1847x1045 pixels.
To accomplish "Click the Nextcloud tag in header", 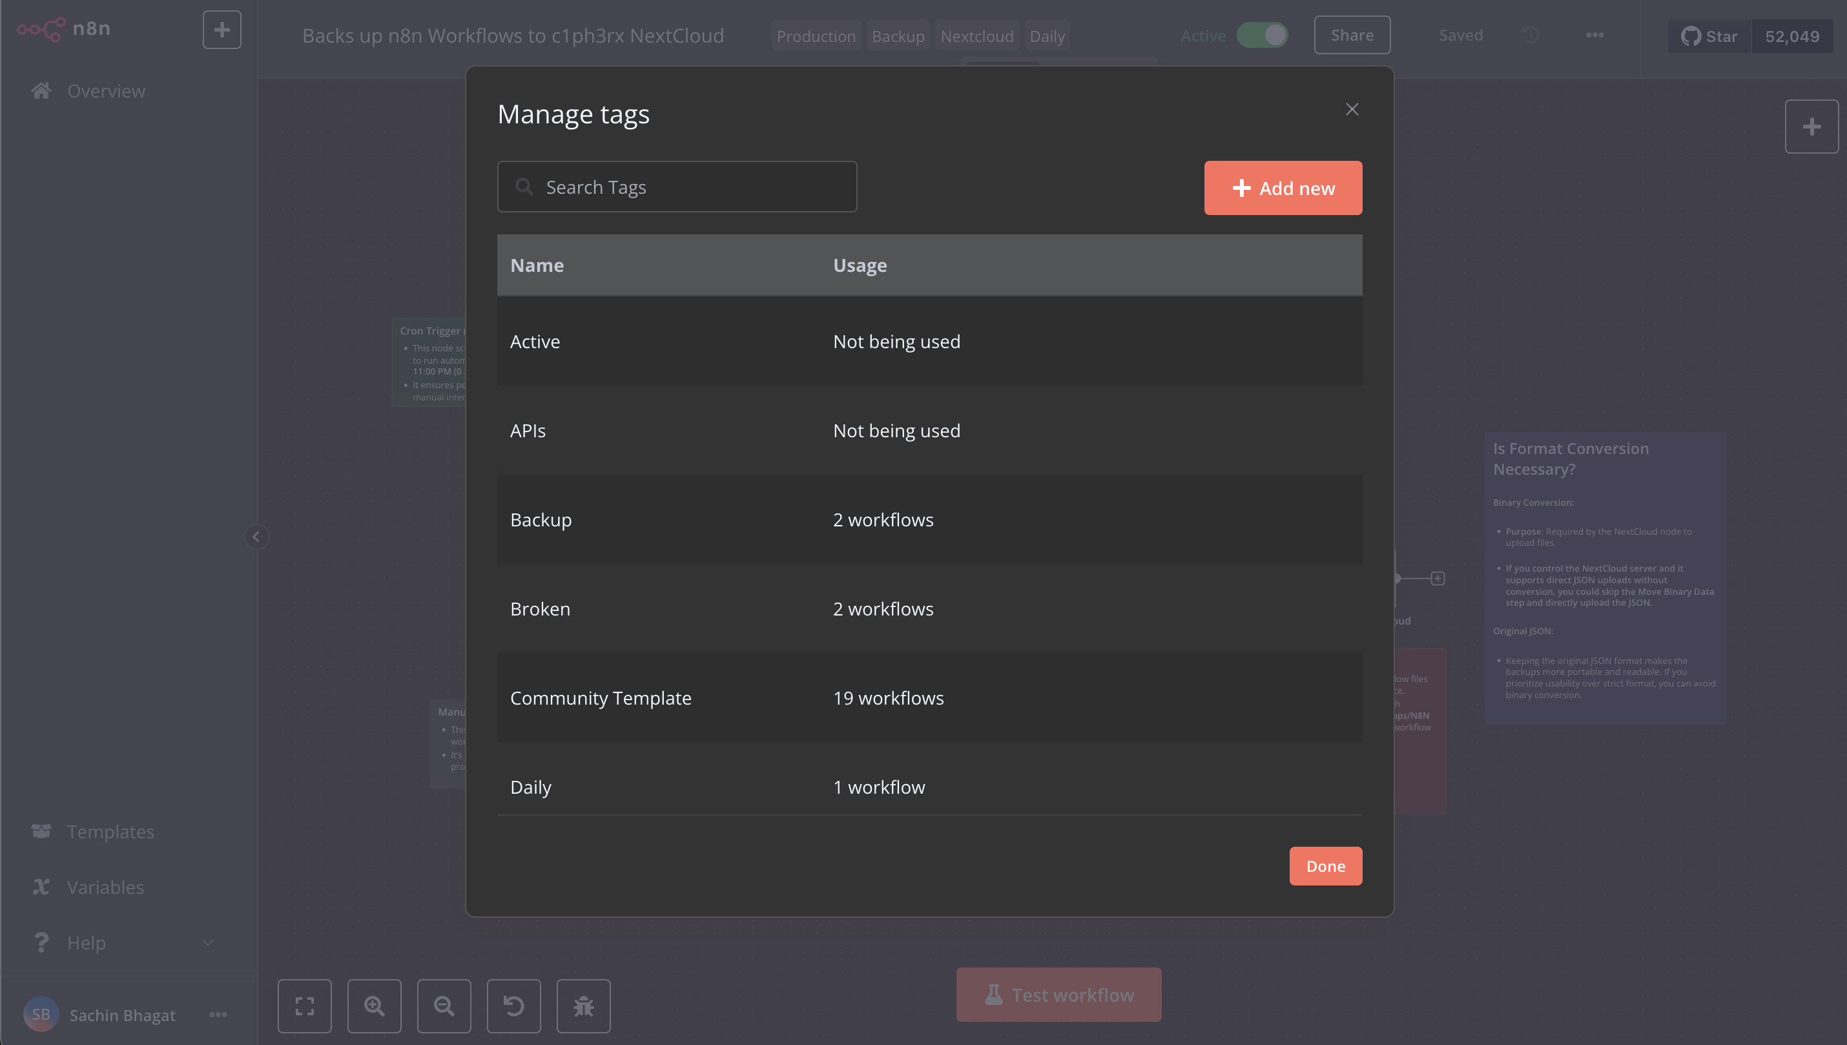I will click(976, 36).
